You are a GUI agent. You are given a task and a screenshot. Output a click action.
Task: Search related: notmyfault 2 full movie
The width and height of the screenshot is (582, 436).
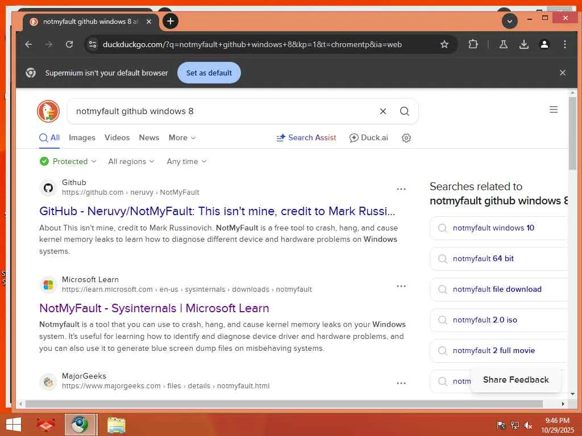pyautogui.click(x=499, y=350)
